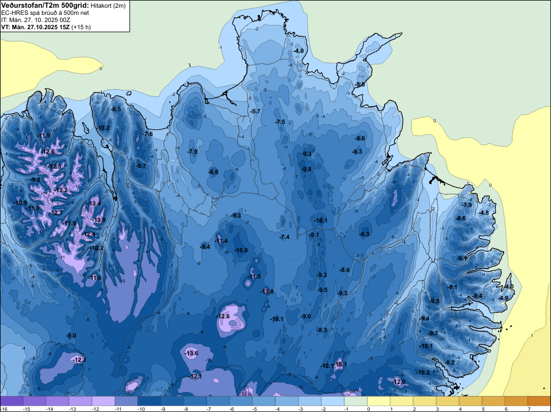551x412 pixels.
Task: Click legend swatch between -10 and -9
Action: coord(149,401)
